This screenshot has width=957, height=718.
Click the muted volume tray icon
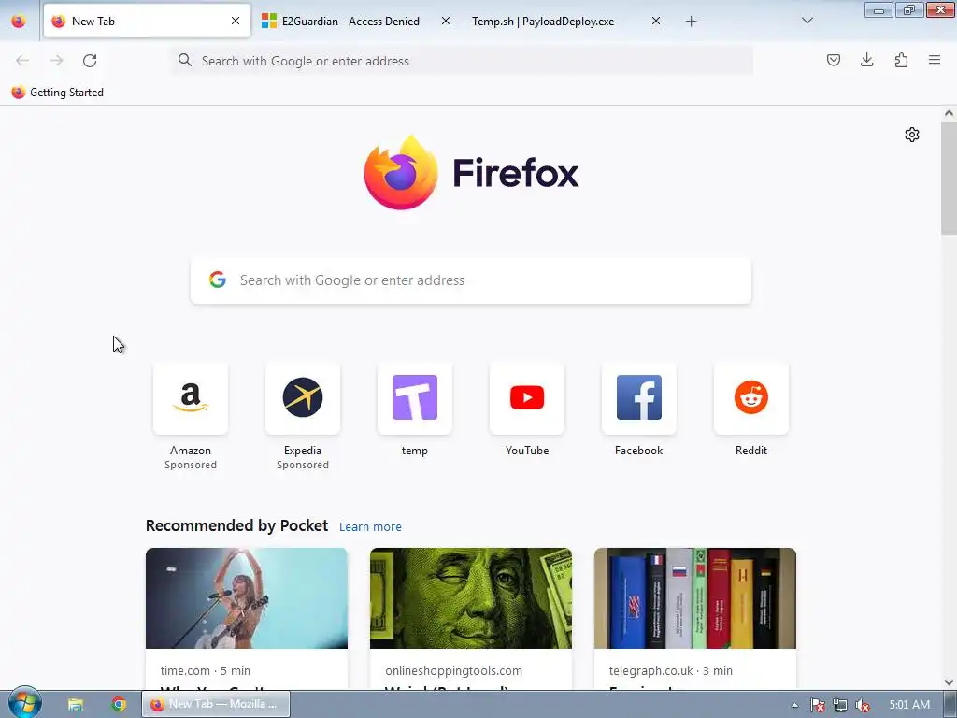click(x=863, y=705)
